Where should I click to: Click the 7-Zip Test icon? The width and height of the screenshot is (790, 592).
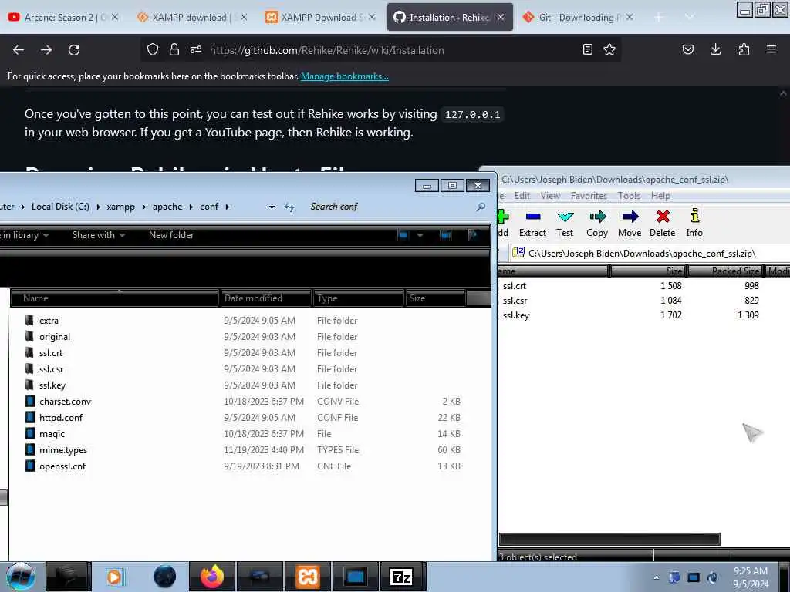(x=565, y=217)
